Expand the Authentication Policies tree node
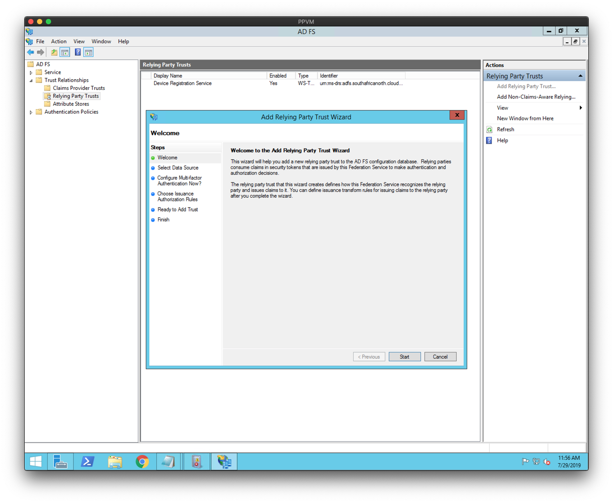This screenshot has width=613, height=503. (x=31, y=112)
